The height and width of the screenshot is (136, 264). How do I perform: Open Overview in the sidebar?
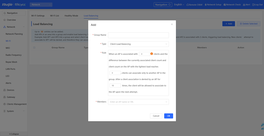[11, 20]
